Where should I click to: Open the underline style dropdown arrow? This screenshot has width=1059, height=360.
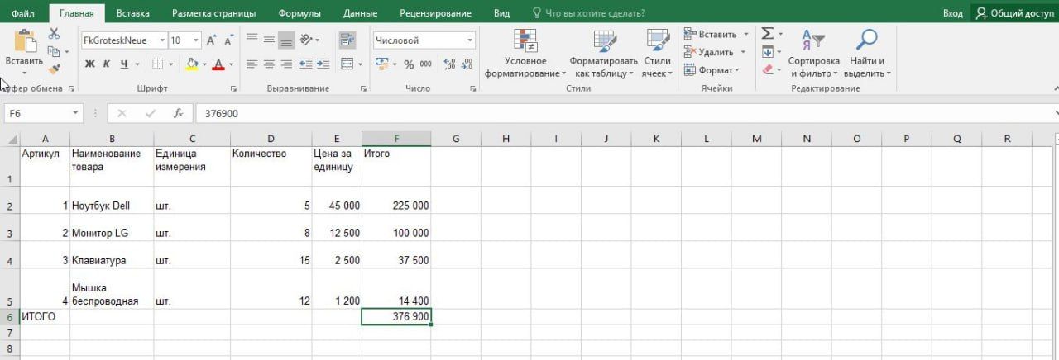[x=137, y=64]
